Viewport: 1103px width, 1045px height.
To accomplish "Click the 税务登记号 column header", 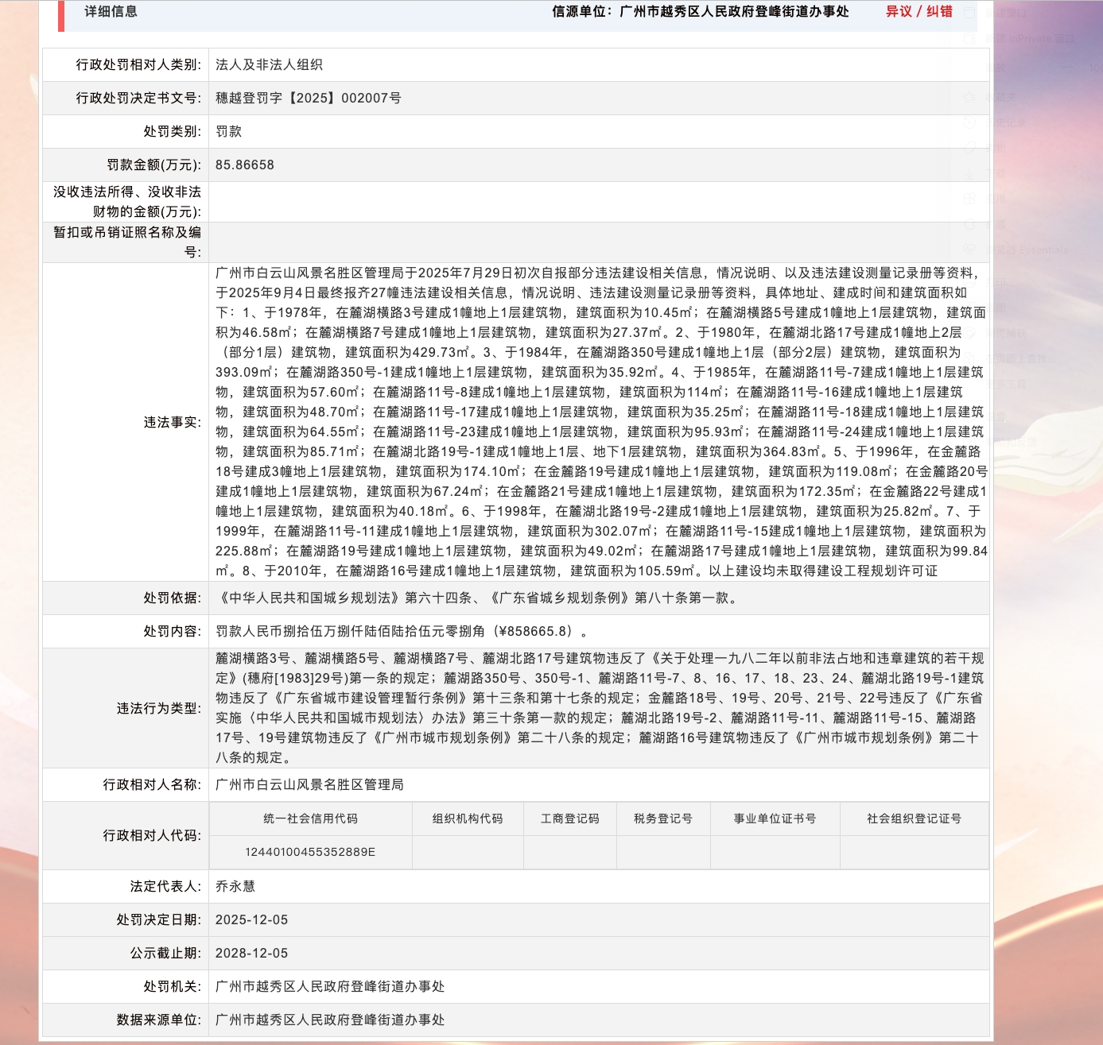I will tap(663, 819).
